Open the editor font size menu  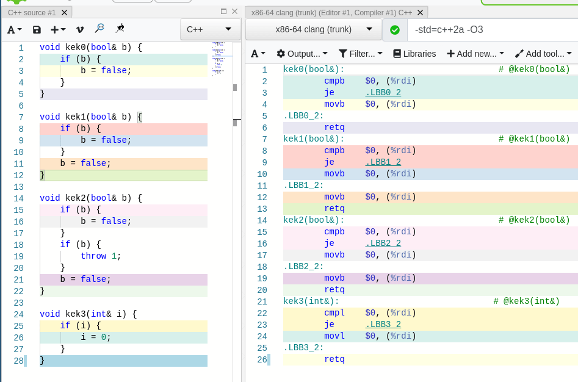coord(15,29)
